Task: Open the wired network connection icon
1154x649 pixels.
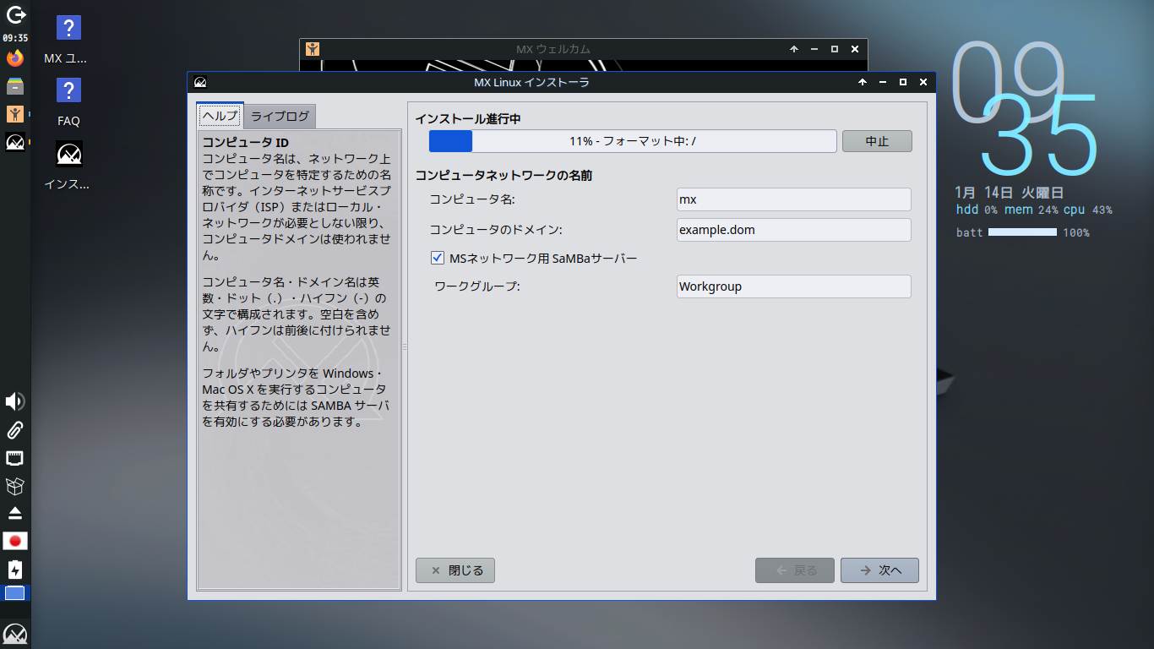Action: [14, 458]
